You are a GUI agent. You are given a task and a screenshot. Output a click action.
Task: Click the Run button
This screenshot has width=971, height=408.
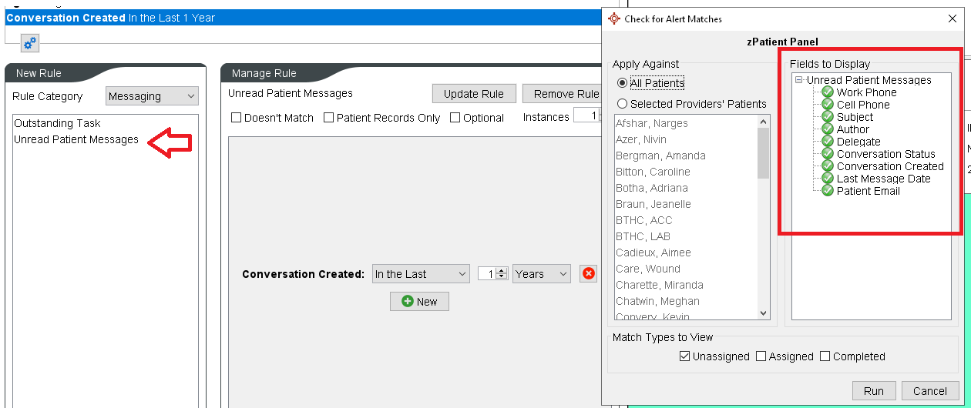[x=873, y=390]
